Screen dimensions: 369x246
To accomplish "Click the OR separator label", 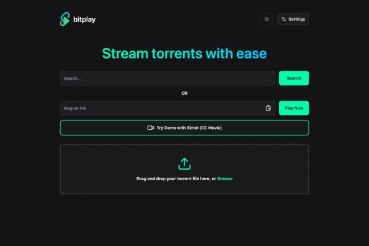I will pyautogui.click(x=184, y=93).
